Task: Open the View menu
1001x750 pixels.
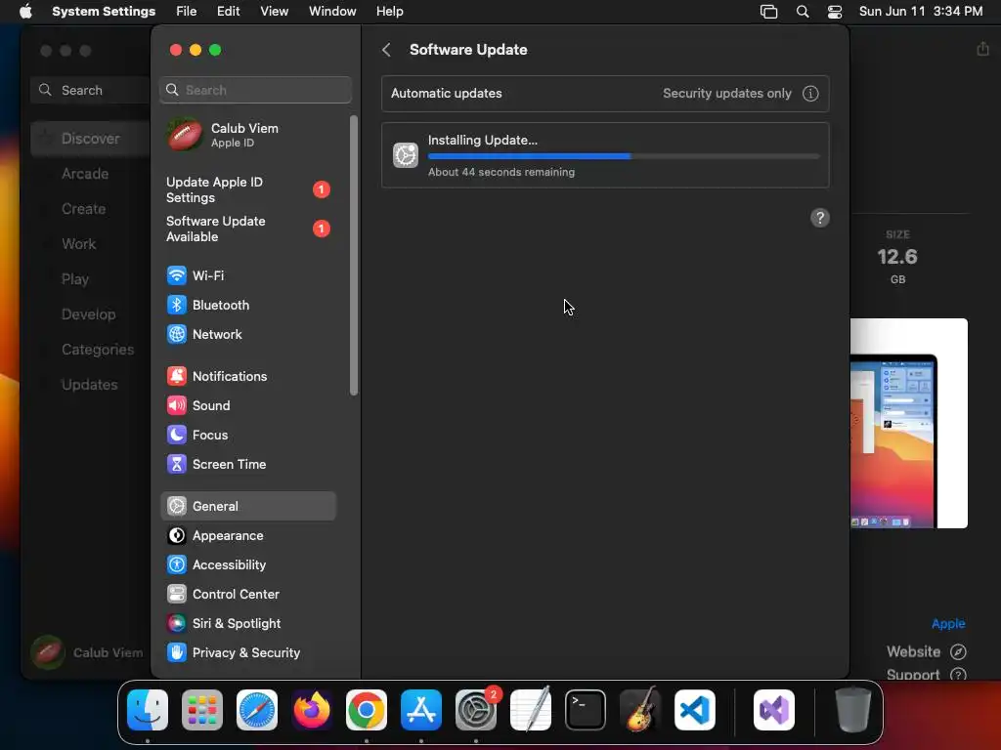Action: tap(274, 12)
